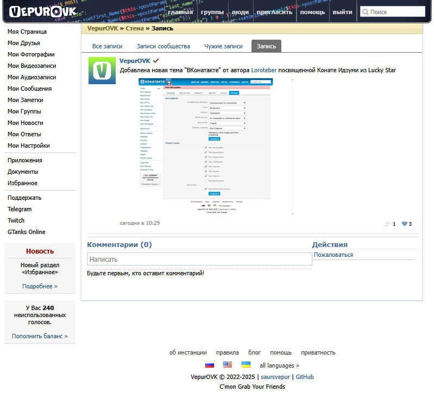Click Подробнее » in news box
This screenshot has width=434, height=398.
(40, 286)
